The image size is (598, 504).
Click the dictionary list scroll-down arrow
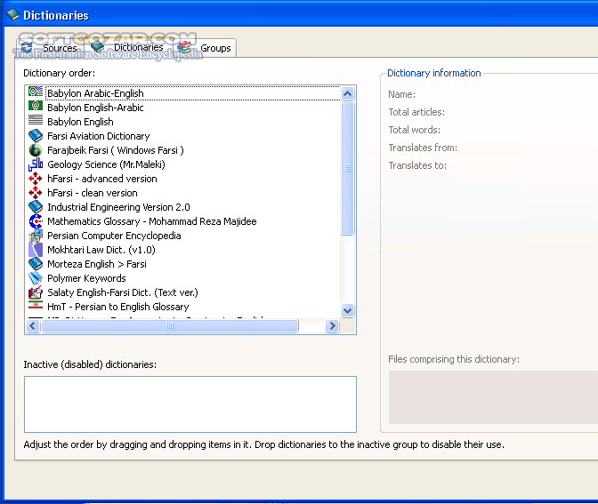pos(347,310)
